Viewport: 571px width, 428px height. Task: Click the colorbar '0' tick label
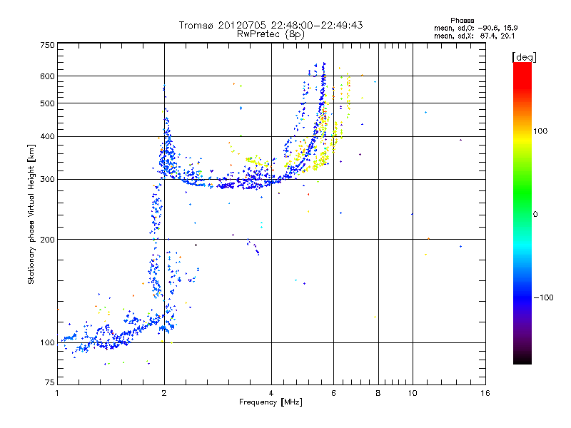535,215
